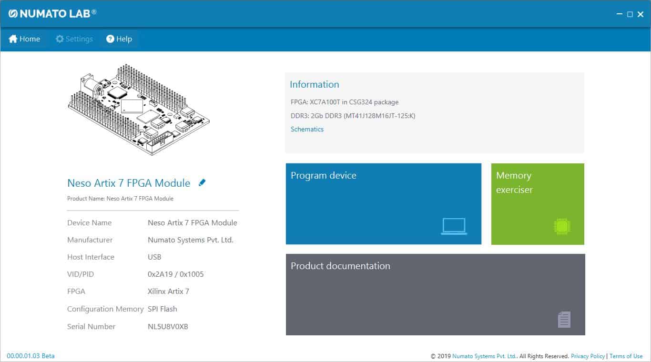
Task: Click the Numato Lab logo
Action: point(52,13)
